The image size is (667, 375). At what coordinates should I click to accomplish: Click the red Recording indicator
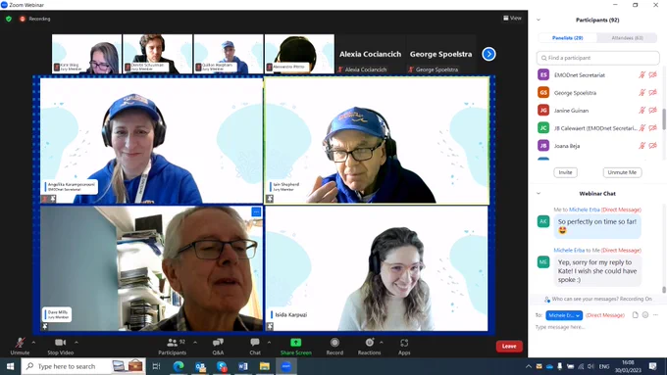pyautogui.click(x=35, y=19)
